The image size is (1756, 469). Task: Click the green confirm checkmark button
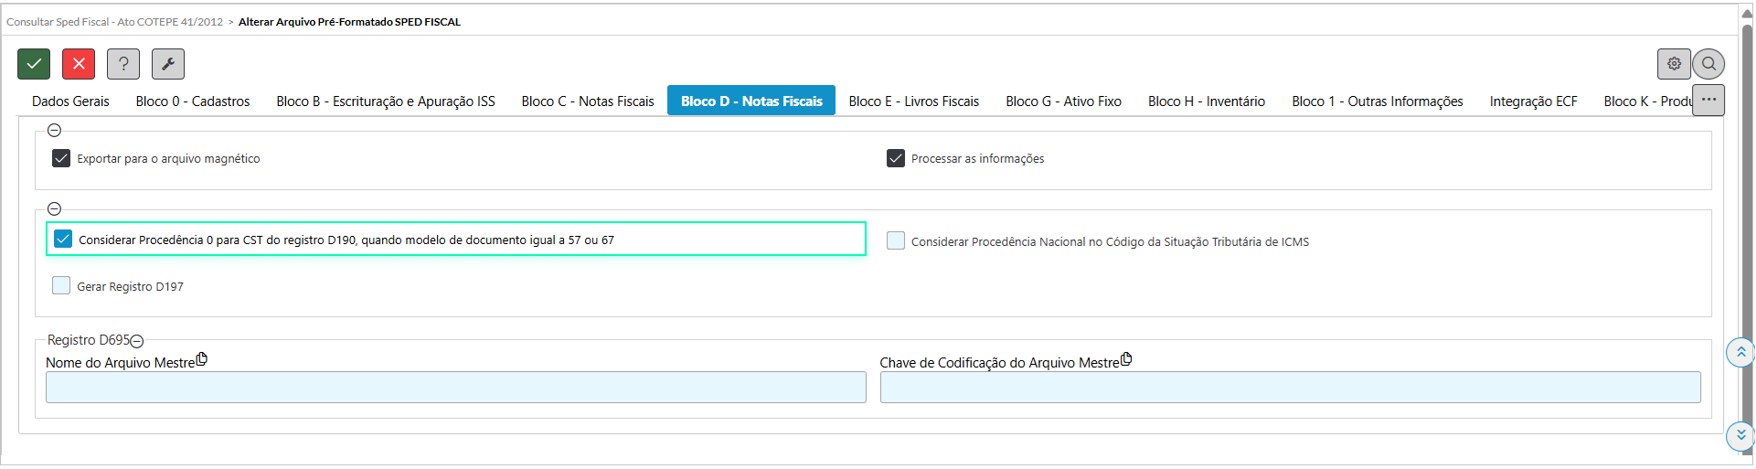tap(34, 64)
